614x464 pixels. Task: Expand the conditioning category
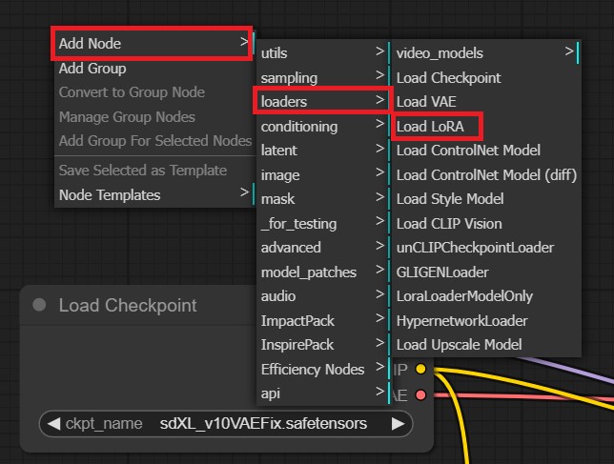pos(323,126)
